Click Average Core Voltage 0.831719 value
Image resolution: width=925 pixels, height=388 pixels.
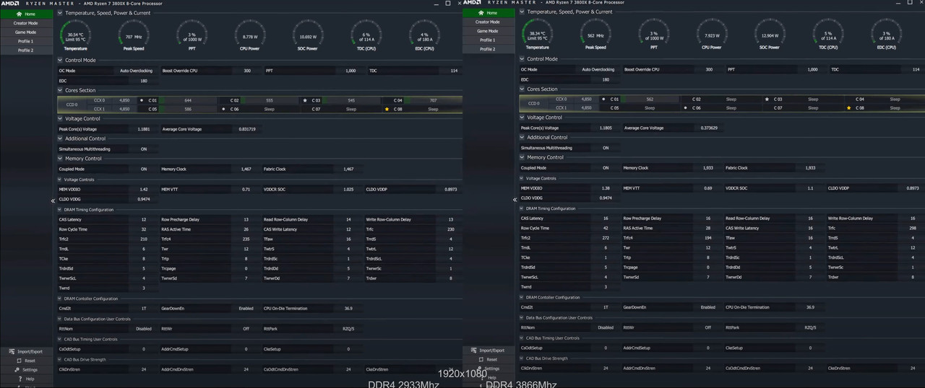(246, 129)
